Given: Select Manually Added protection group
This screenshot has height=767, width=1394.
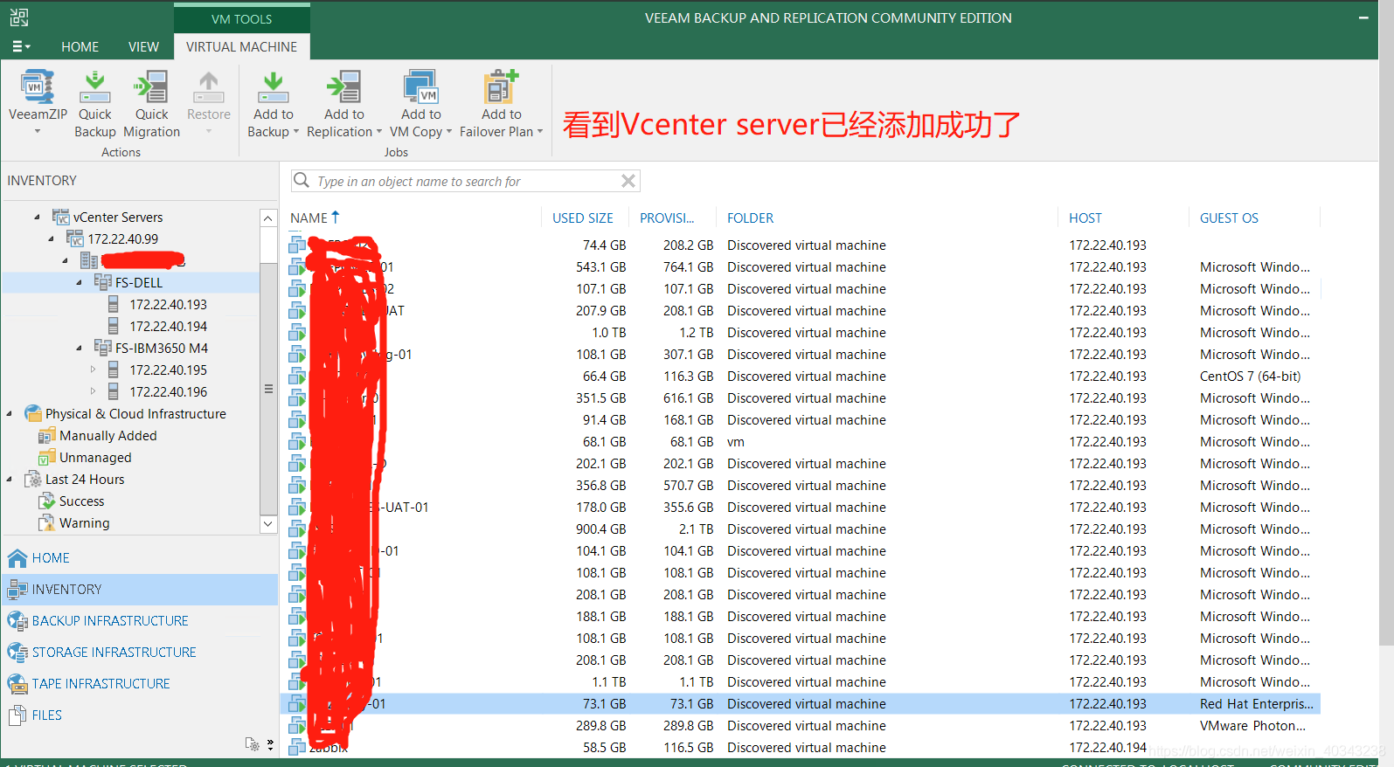Looking at the screenshot, I should click(x=107, y=435).
